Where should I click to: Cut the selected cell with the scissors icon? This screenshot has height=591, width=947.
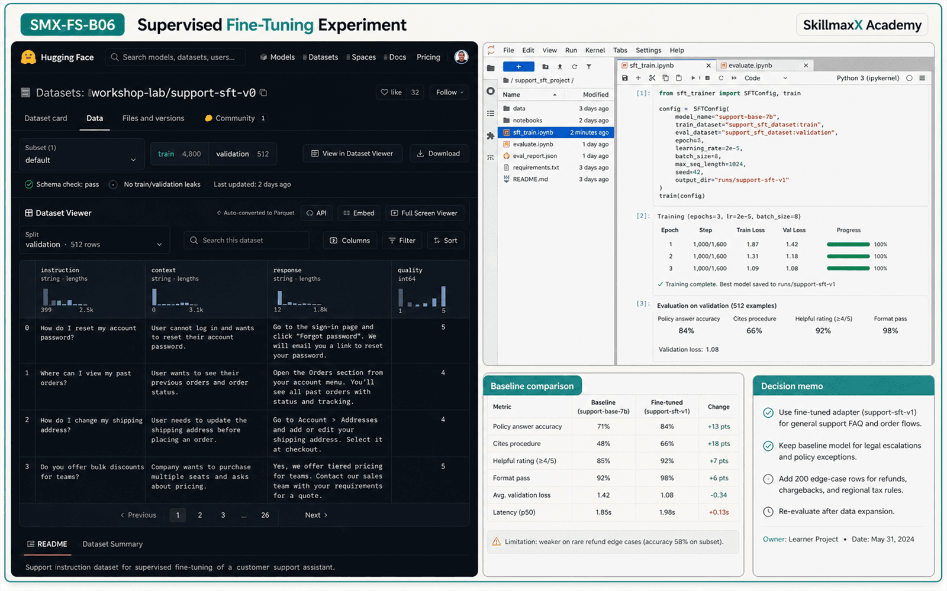(x=652, y=78)
